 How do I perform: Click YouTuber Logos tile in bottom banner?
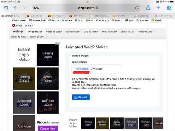click(x=145, y=123)
